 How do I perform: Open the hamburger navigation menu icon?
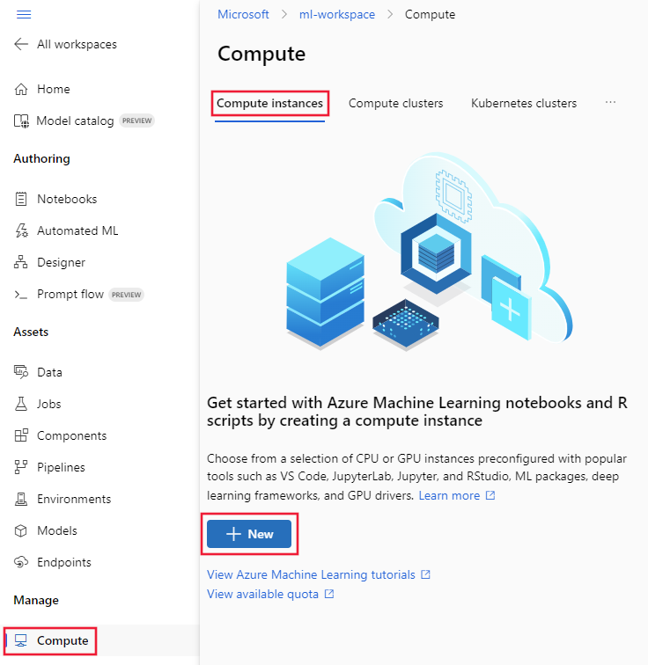[24, 15]
